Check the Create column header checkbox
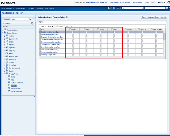 point(70,29)
